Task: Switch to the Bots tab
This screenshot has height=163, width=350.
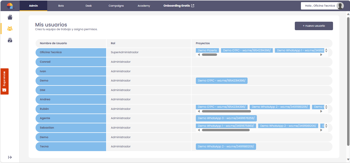Action: 61,6
